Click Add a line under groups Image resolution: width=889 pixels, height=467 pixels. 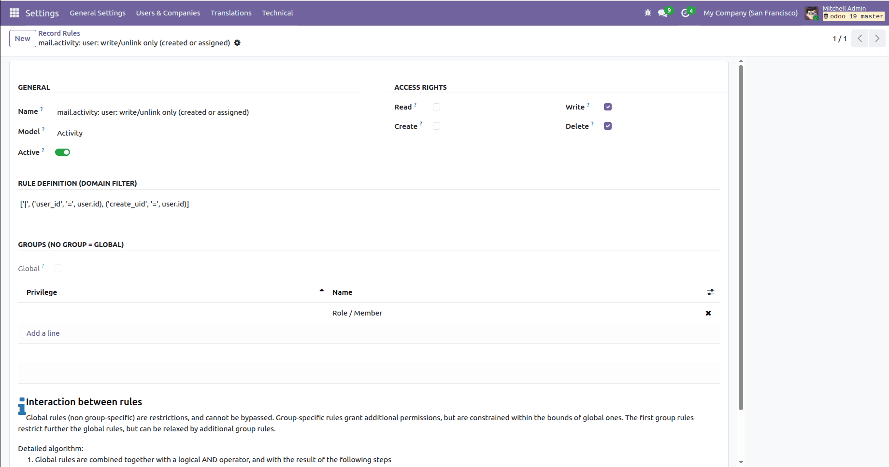tap(43, 333)
